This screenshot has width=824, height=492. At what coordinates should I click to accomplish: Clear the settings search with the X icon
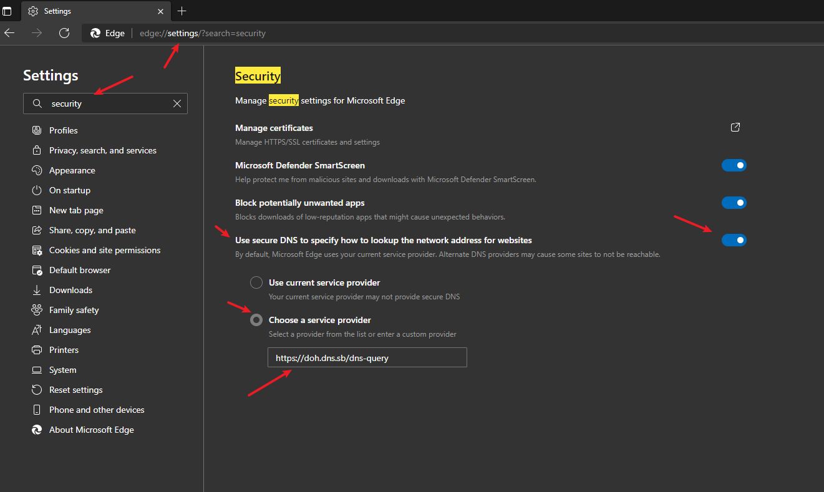tap(177, 104)
